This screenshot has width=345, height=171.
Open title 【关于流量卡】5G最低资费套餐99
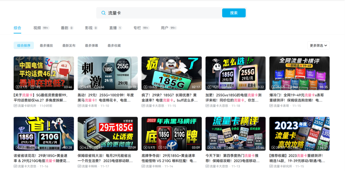(41, 98)
